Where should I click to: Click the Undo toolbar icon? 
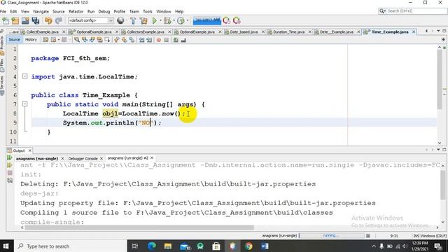tap(48, 20)
